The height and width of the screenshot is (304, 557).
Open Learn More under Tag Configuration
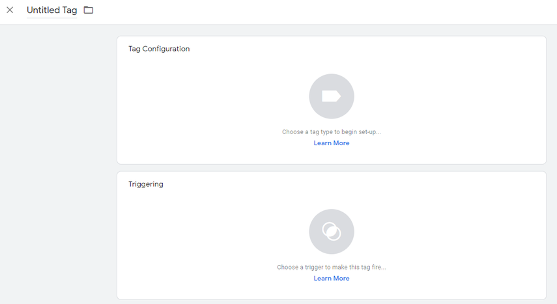[x=332, y=143]
